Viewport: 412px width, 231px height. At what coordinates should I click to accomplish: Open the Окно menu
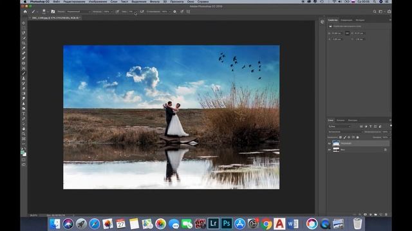coord(191,1)
